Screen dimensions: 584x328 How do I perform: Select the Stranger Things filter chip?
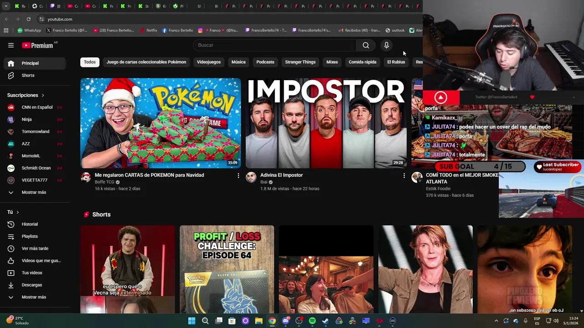tap(300, 62)
